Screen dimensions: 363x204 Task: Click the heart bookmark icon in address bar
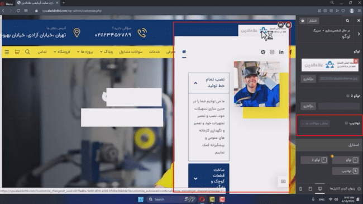pyautogui.click(x=343, y=11)
